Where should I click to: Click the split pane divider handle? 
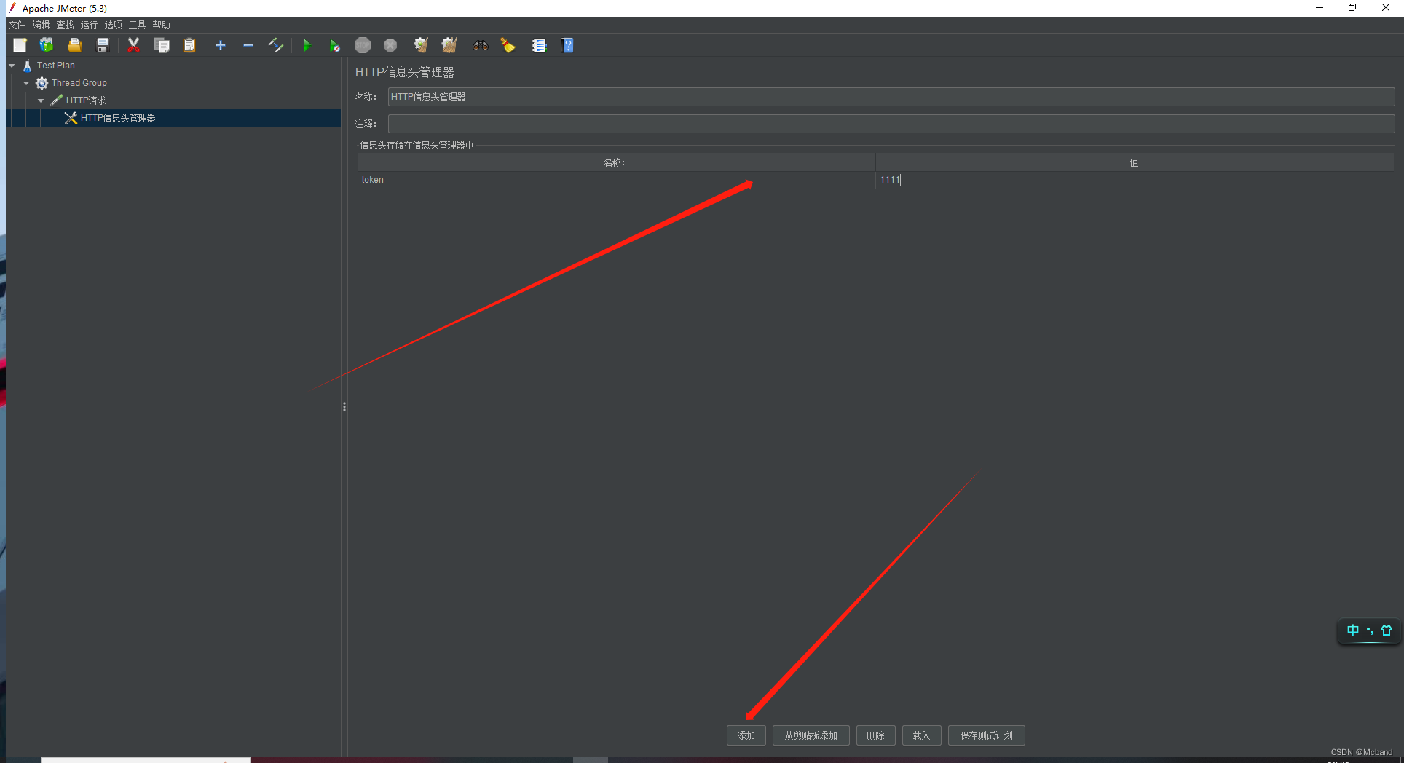[344, 406]
